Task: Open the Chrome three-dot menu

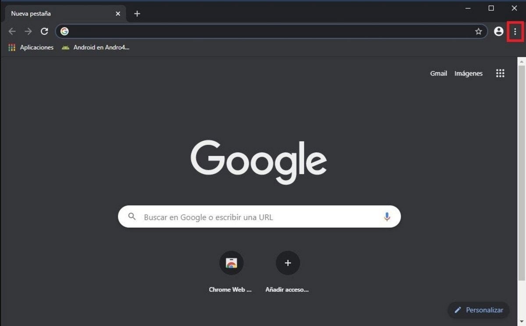Action: tap(515, 32)
